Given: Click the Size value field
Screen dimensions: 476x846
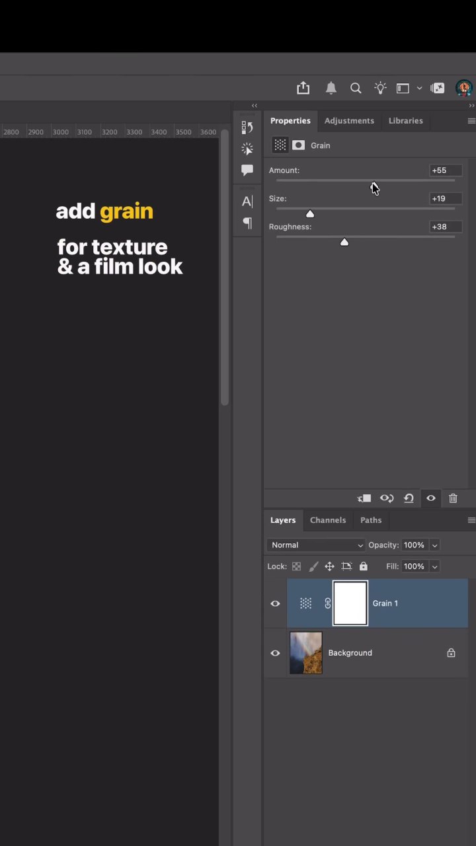Looking at the screenshot, I should click(x=446, y=198).
